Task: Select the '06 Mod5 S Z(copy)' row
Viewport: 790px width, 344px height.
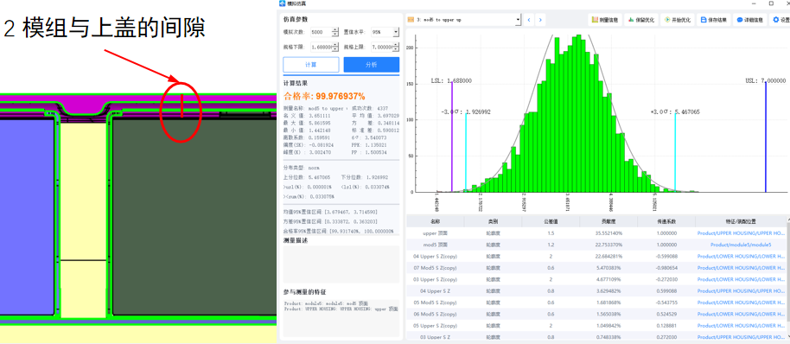Action: point(596,315)
